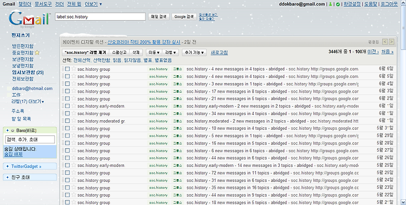Open 받은편지함 folder
Screen dimensions: 406x205
click(23, 46)
